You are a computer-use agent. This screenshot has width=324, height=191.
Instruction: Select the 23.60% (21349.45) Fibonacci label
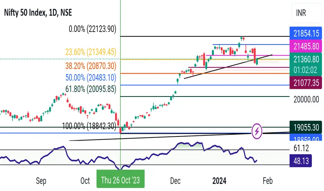coord(91,52)
